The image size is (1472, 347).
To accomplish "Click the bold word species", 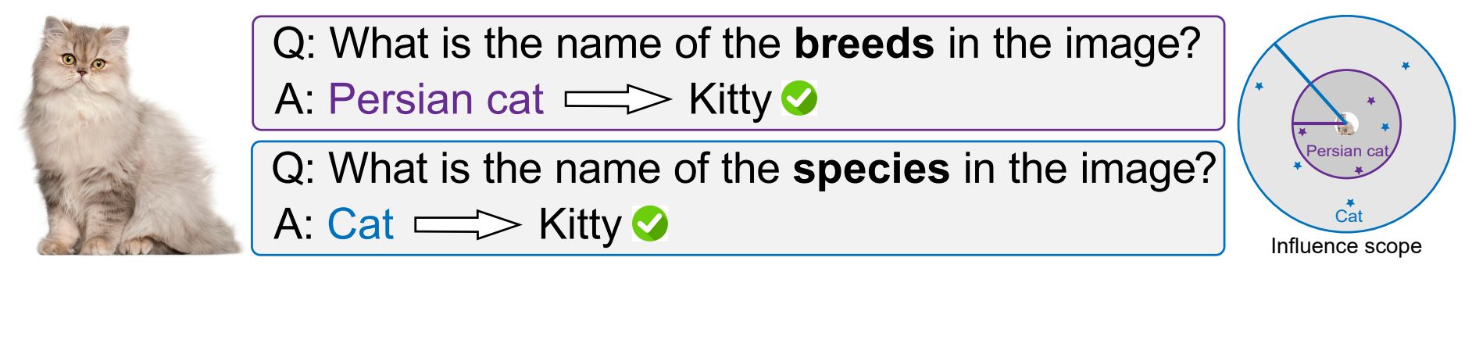I will coord(871,169).
